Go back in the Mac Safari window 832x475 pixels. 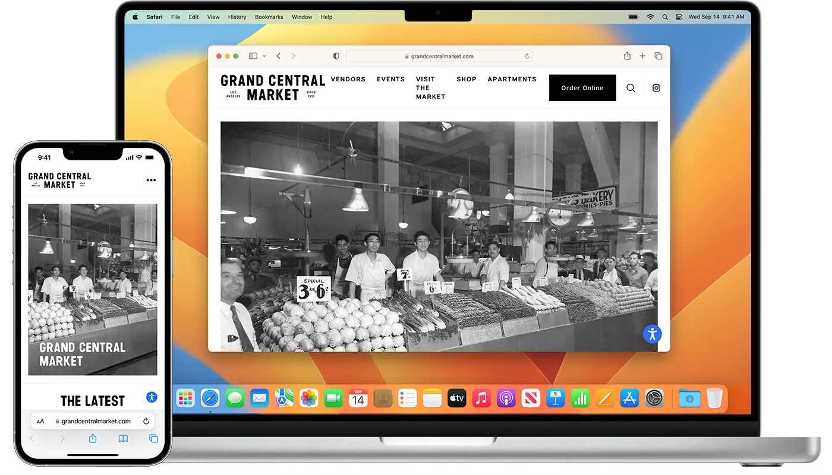tap(278, 56)
